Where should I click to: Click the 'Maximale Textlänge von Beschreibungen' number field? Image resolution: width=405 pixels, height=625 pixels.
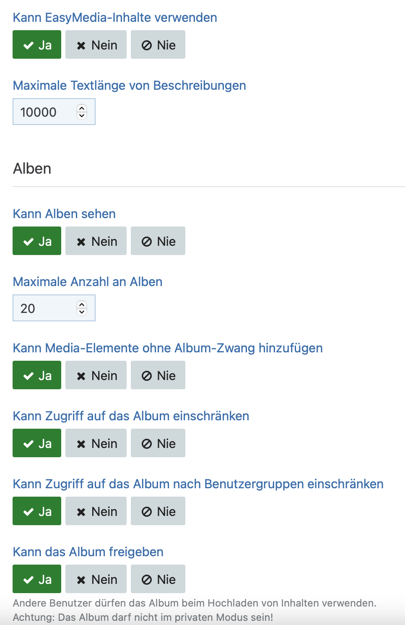click(x=54, y=112)
